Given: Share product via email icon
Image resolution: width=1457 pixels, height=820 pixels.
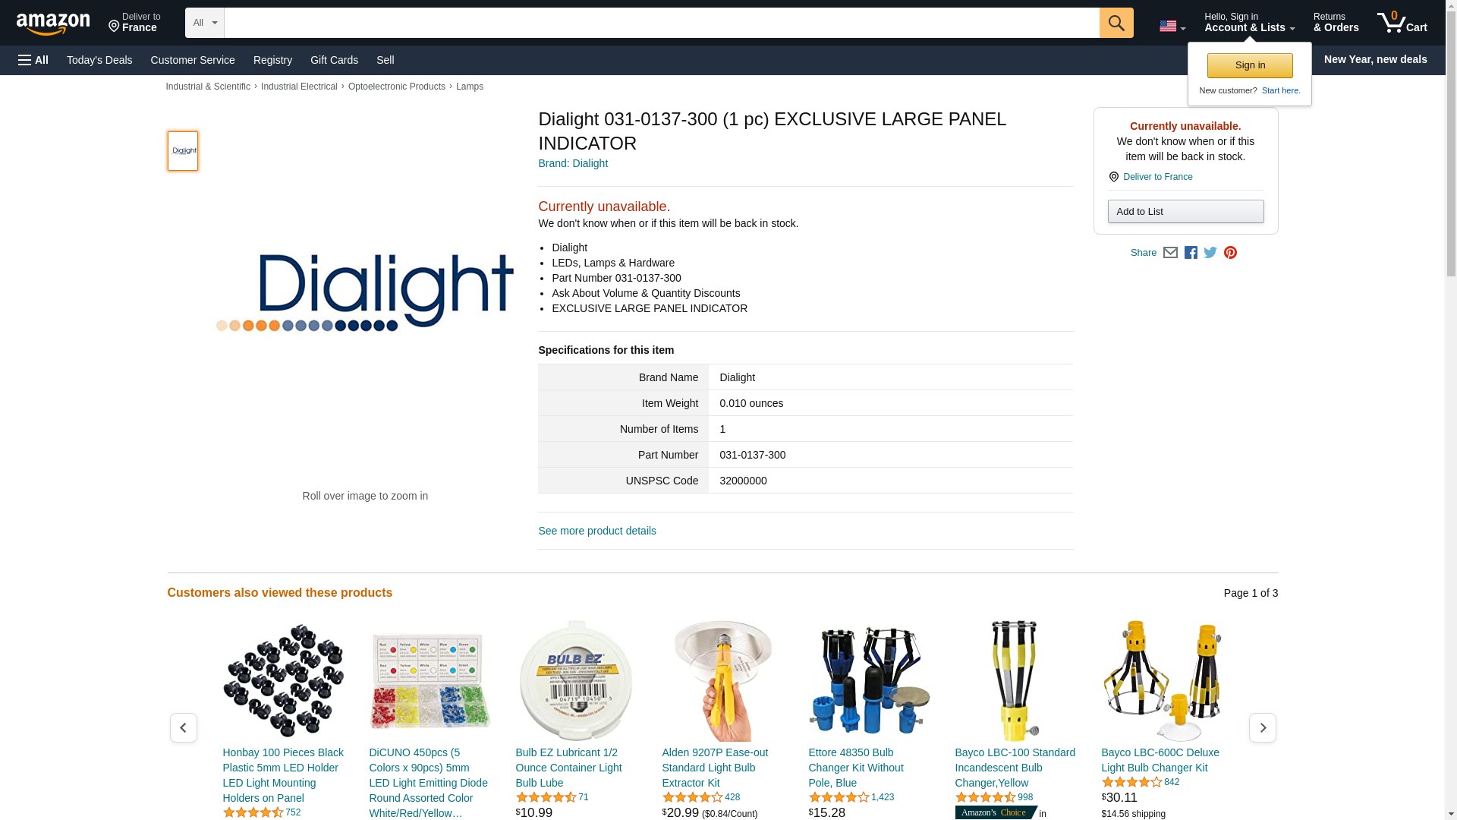Looking at the screenshot, I should [x=1170, y=253].
